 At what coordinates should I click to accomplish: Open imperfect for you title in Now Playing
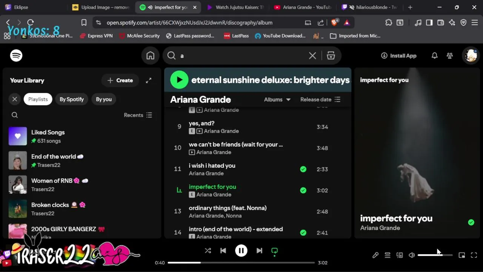(x=396, y=218)
